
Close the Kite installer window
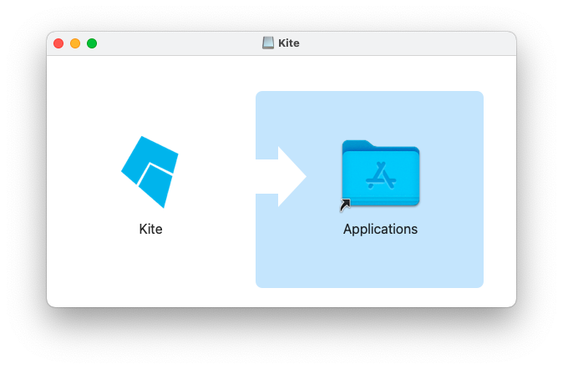(58, 43)
